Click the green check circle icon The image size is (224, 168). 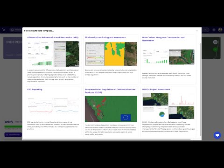[215, 49]
